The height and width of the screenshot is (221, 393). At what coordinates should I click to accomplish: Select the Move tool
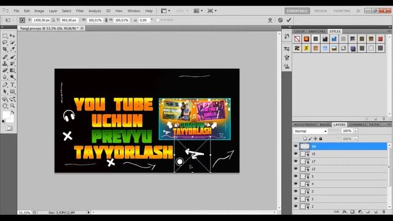coord(12,36)
